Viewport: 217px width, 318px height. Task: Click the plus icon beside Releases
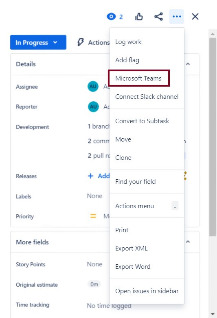(90, 176)
